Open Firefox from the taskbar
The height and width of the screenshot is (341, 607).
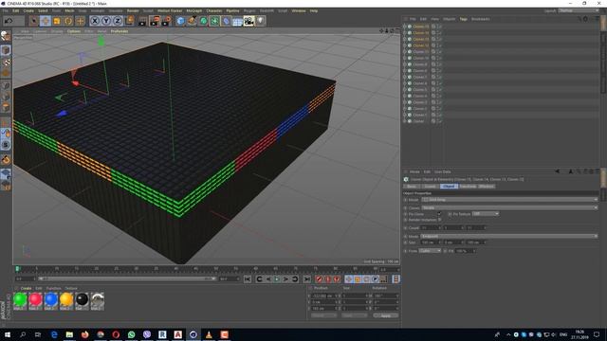84,334
